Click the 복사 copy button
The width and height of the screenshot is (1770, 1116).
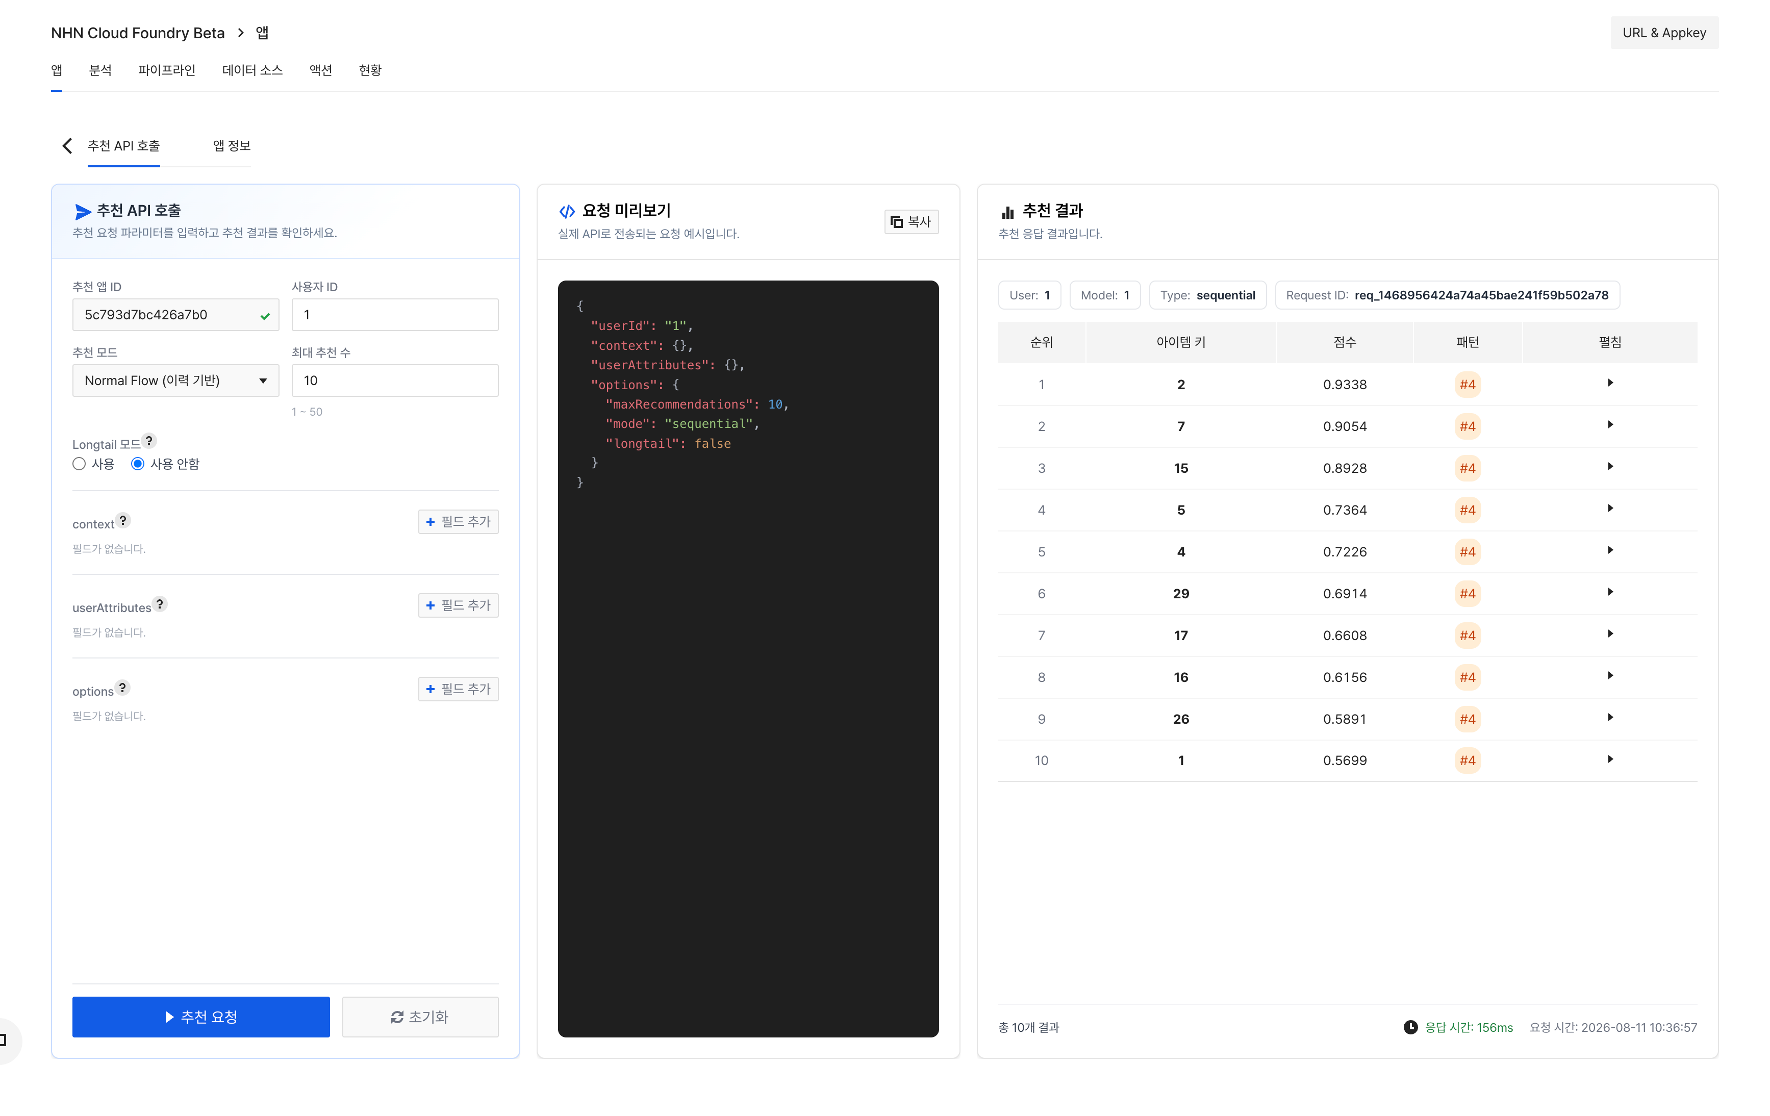point(911,221)
